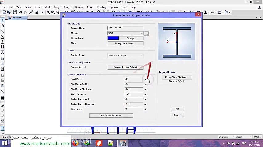The image size is (263, 147).
Task: Click the Run Analysis play icon
Action: click(x=42, y=12)
